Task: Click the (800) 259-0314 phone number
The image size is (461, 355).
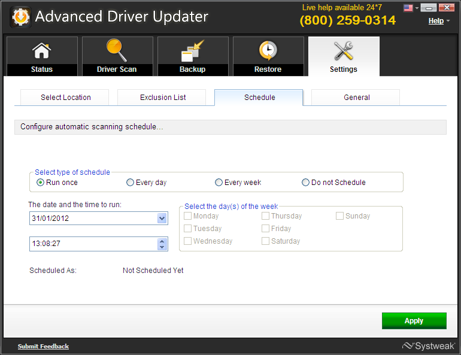Action: (x=348, y=20)
